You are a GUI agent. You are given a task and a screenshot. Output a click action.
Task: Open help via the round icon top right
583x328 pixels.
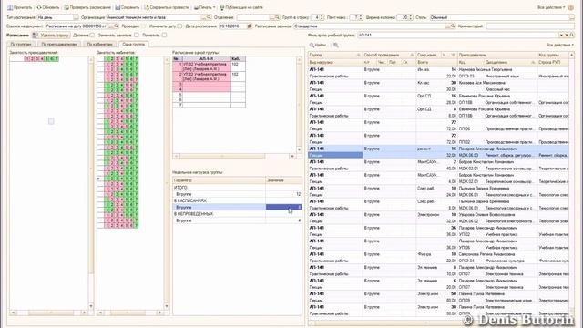571,7
